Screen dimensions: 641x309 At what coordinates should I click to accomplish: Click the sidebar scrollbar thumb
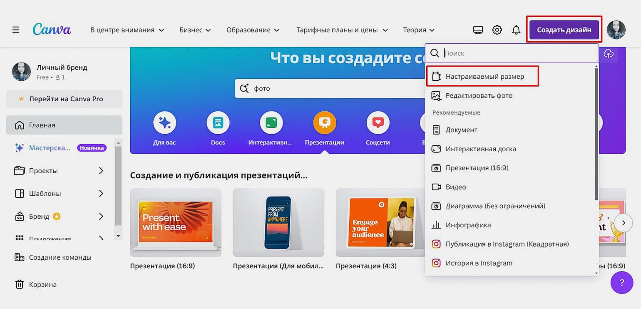pos(118,185)
